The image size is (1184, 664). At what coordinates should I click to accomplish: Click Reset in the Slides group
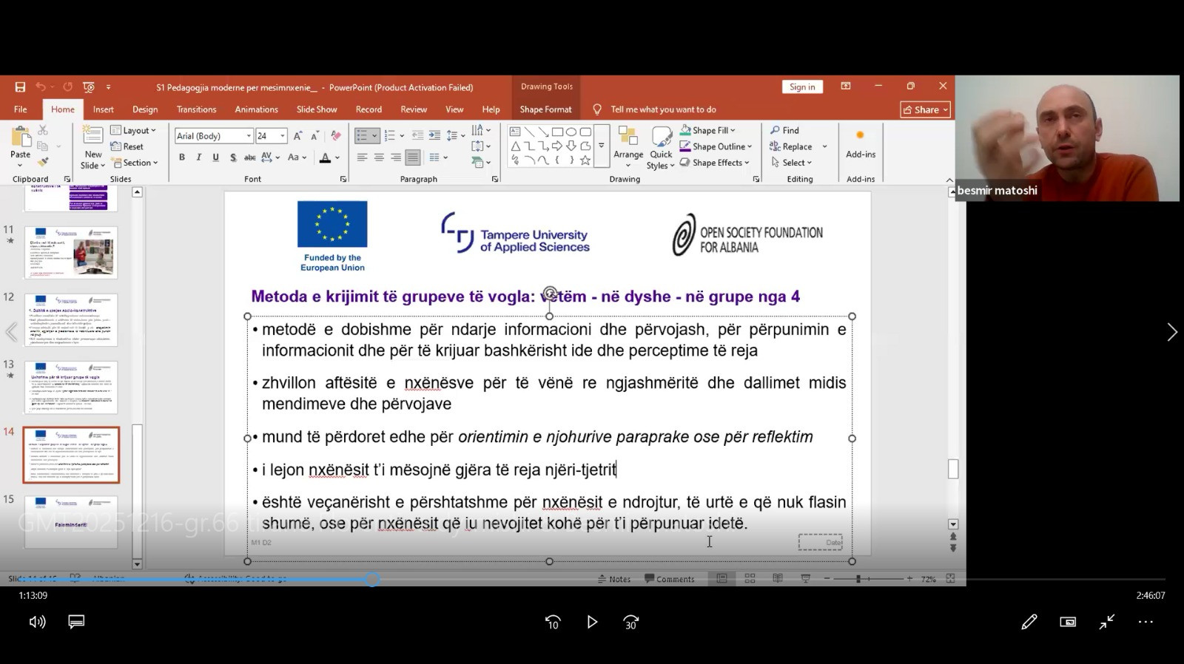click(x=128, y=146)
